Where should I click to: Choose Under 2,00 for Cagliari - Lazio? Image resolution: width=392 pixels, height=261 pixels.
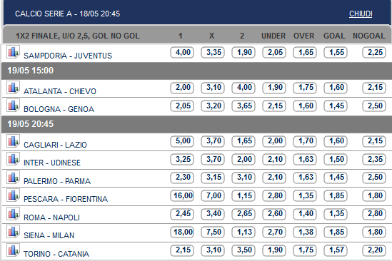pyautogui.click(x=274, y=141)
